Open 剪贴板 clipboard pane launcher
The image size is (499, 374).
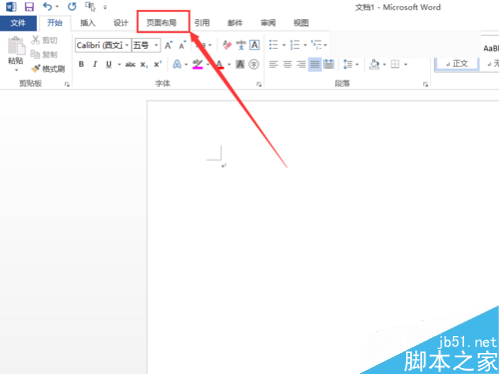click(x=67, y=85)
